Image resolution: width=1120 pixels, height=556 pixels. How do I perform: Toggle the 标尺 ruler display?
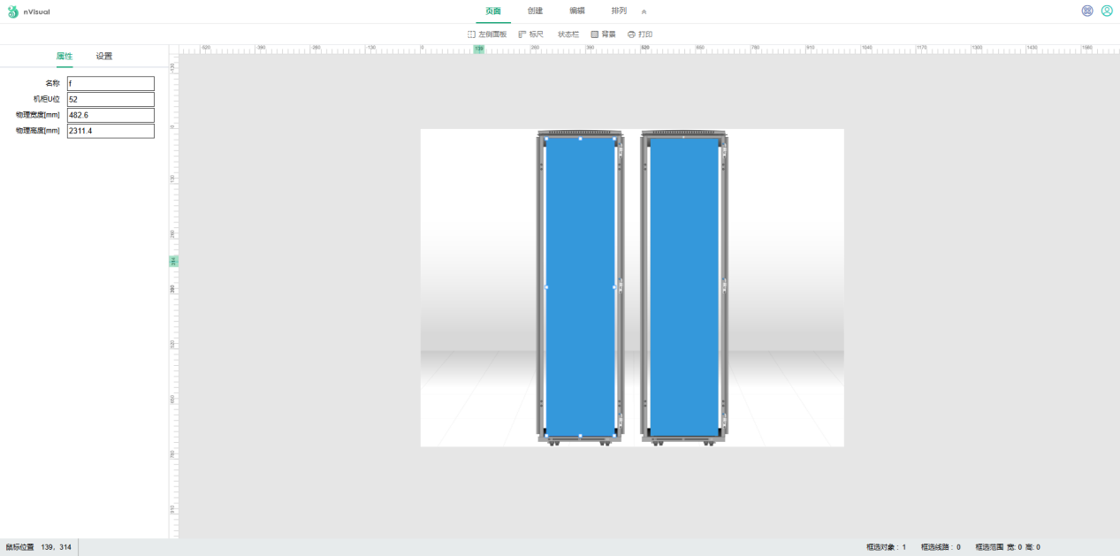(x=531, y=34)
